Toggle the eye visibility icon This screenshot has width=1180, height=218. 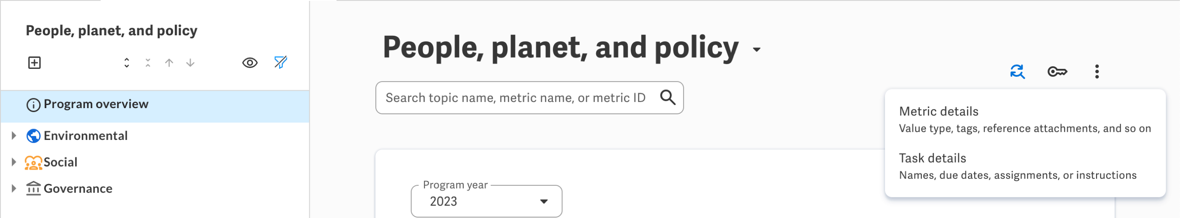point(250,63)
